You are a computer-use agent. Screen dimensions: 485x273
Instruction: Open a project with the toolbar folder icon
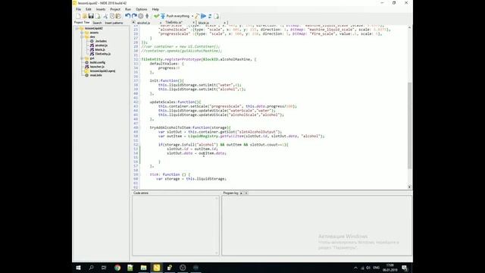84,16
